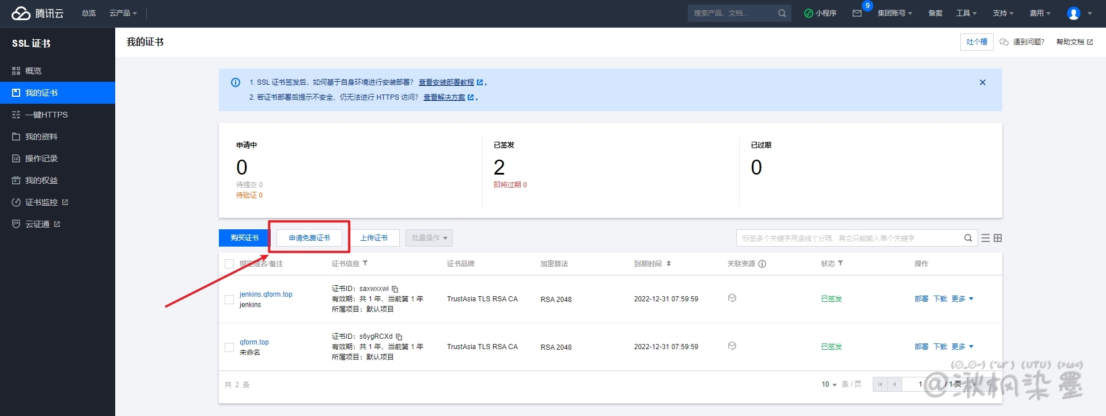
Task: Click the search magnifier in certificate filter
Action: point(968,238)
